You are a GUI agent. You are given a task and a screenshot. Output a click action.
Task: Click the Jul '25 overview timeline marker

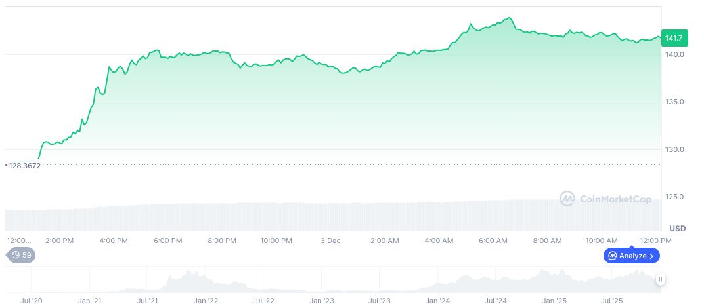612,301
